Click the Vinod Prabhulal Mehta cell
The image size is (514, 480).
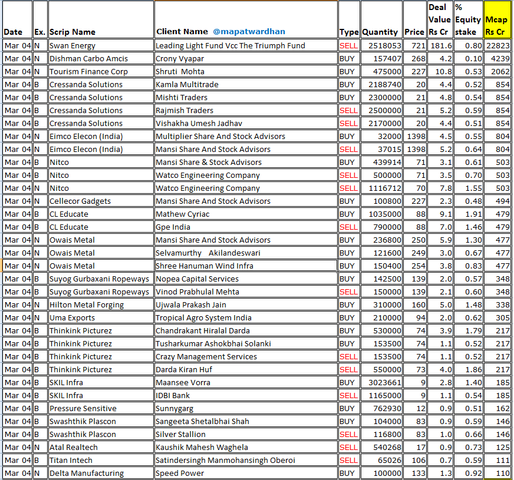click(x=246, y=292)
